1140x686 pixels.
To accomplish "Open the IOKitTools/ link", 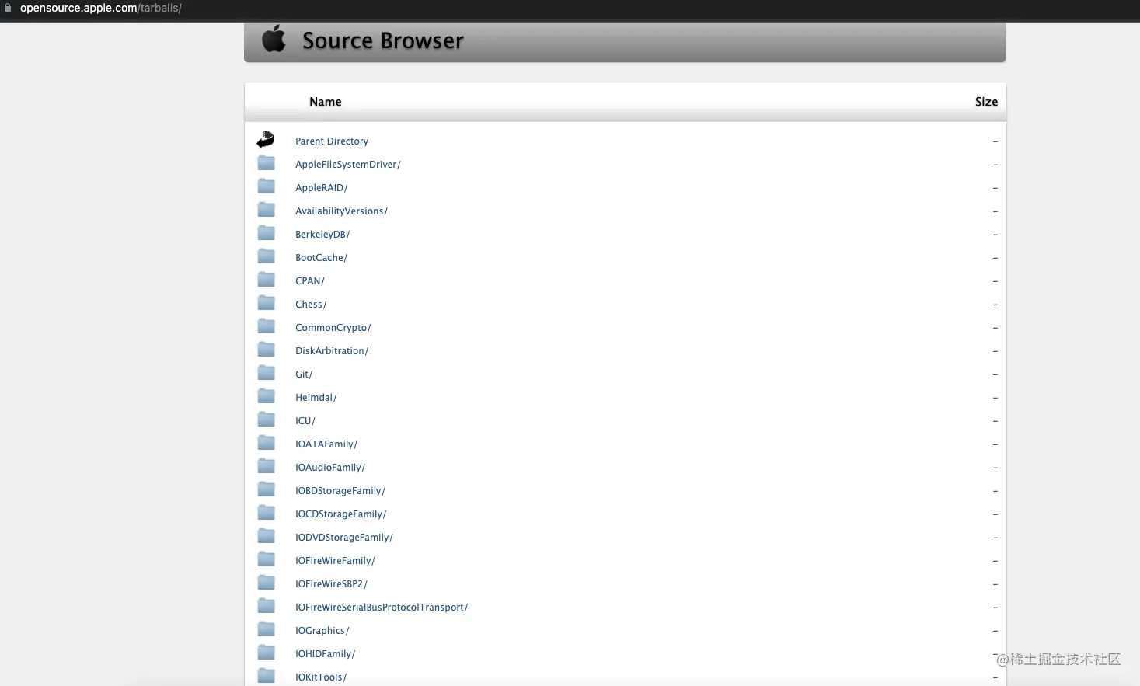I will pos(321,677).
